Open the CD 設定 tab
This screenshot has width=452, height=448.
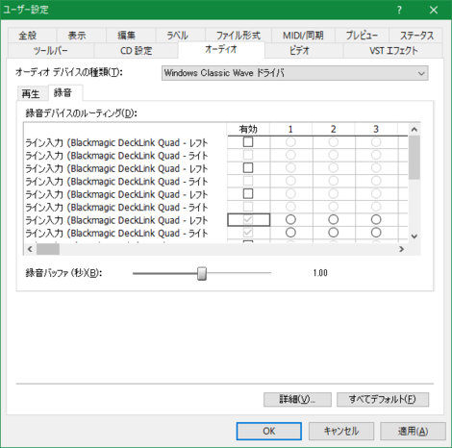click(x=136, y=51)
